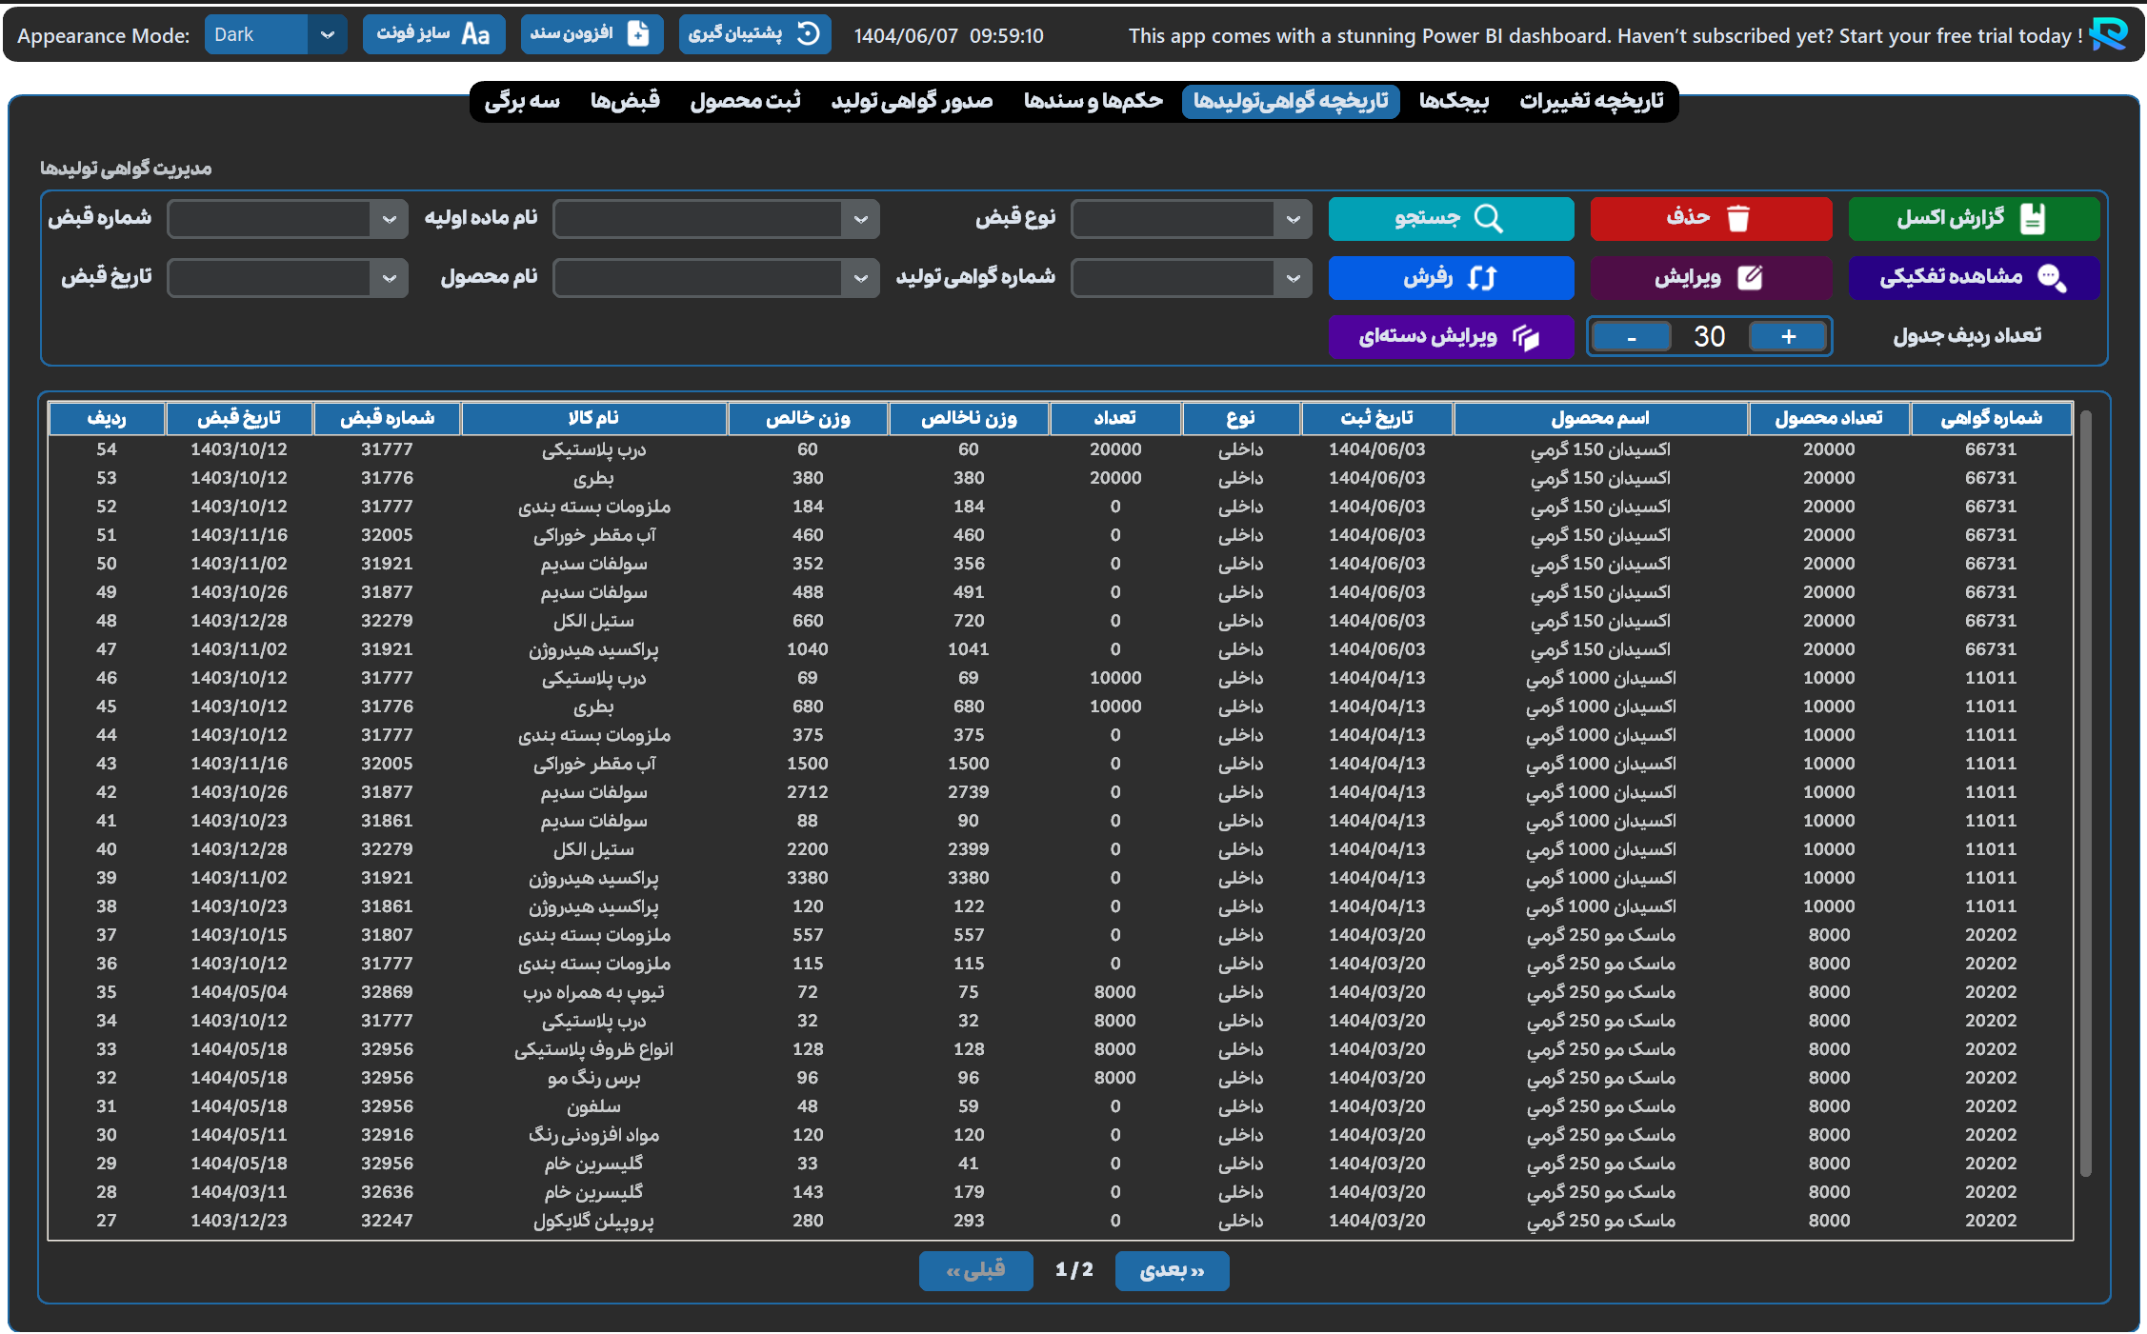This screenshot has height=1334, width=2147.
Task: Click the stack icon on ویرایش دسته‌ای
Action: point(1525,337)
